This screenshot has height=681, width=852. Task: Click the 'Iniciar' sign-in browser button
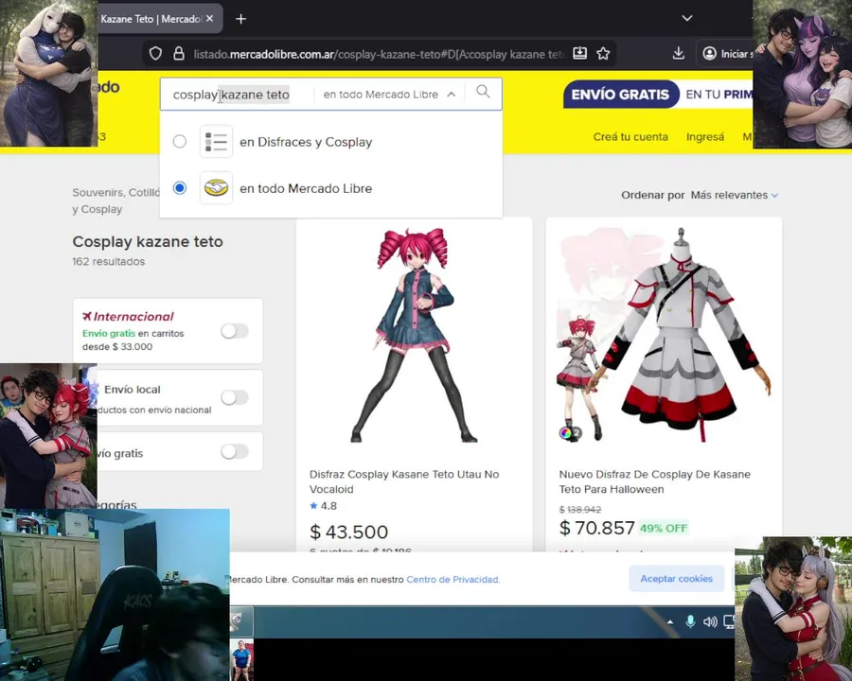click(725, 54)
